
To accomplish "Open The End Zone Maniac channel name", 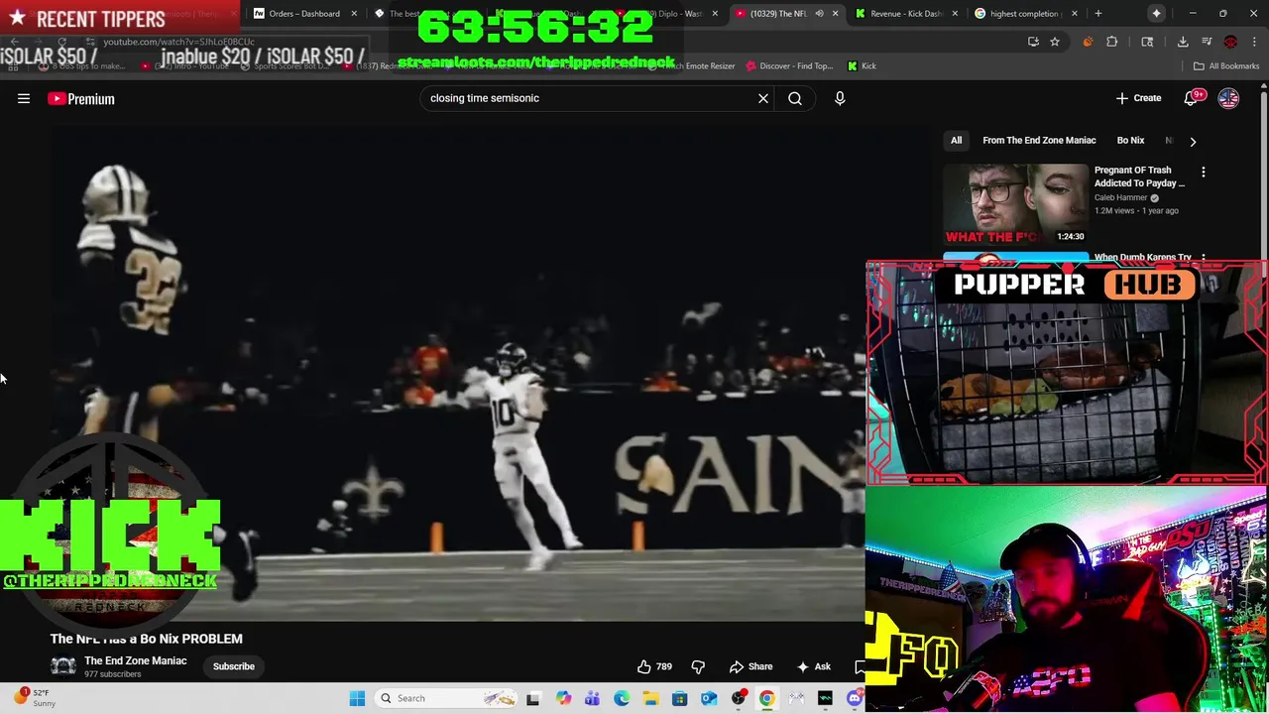I will pyautogui.click(x=135, y=660).
